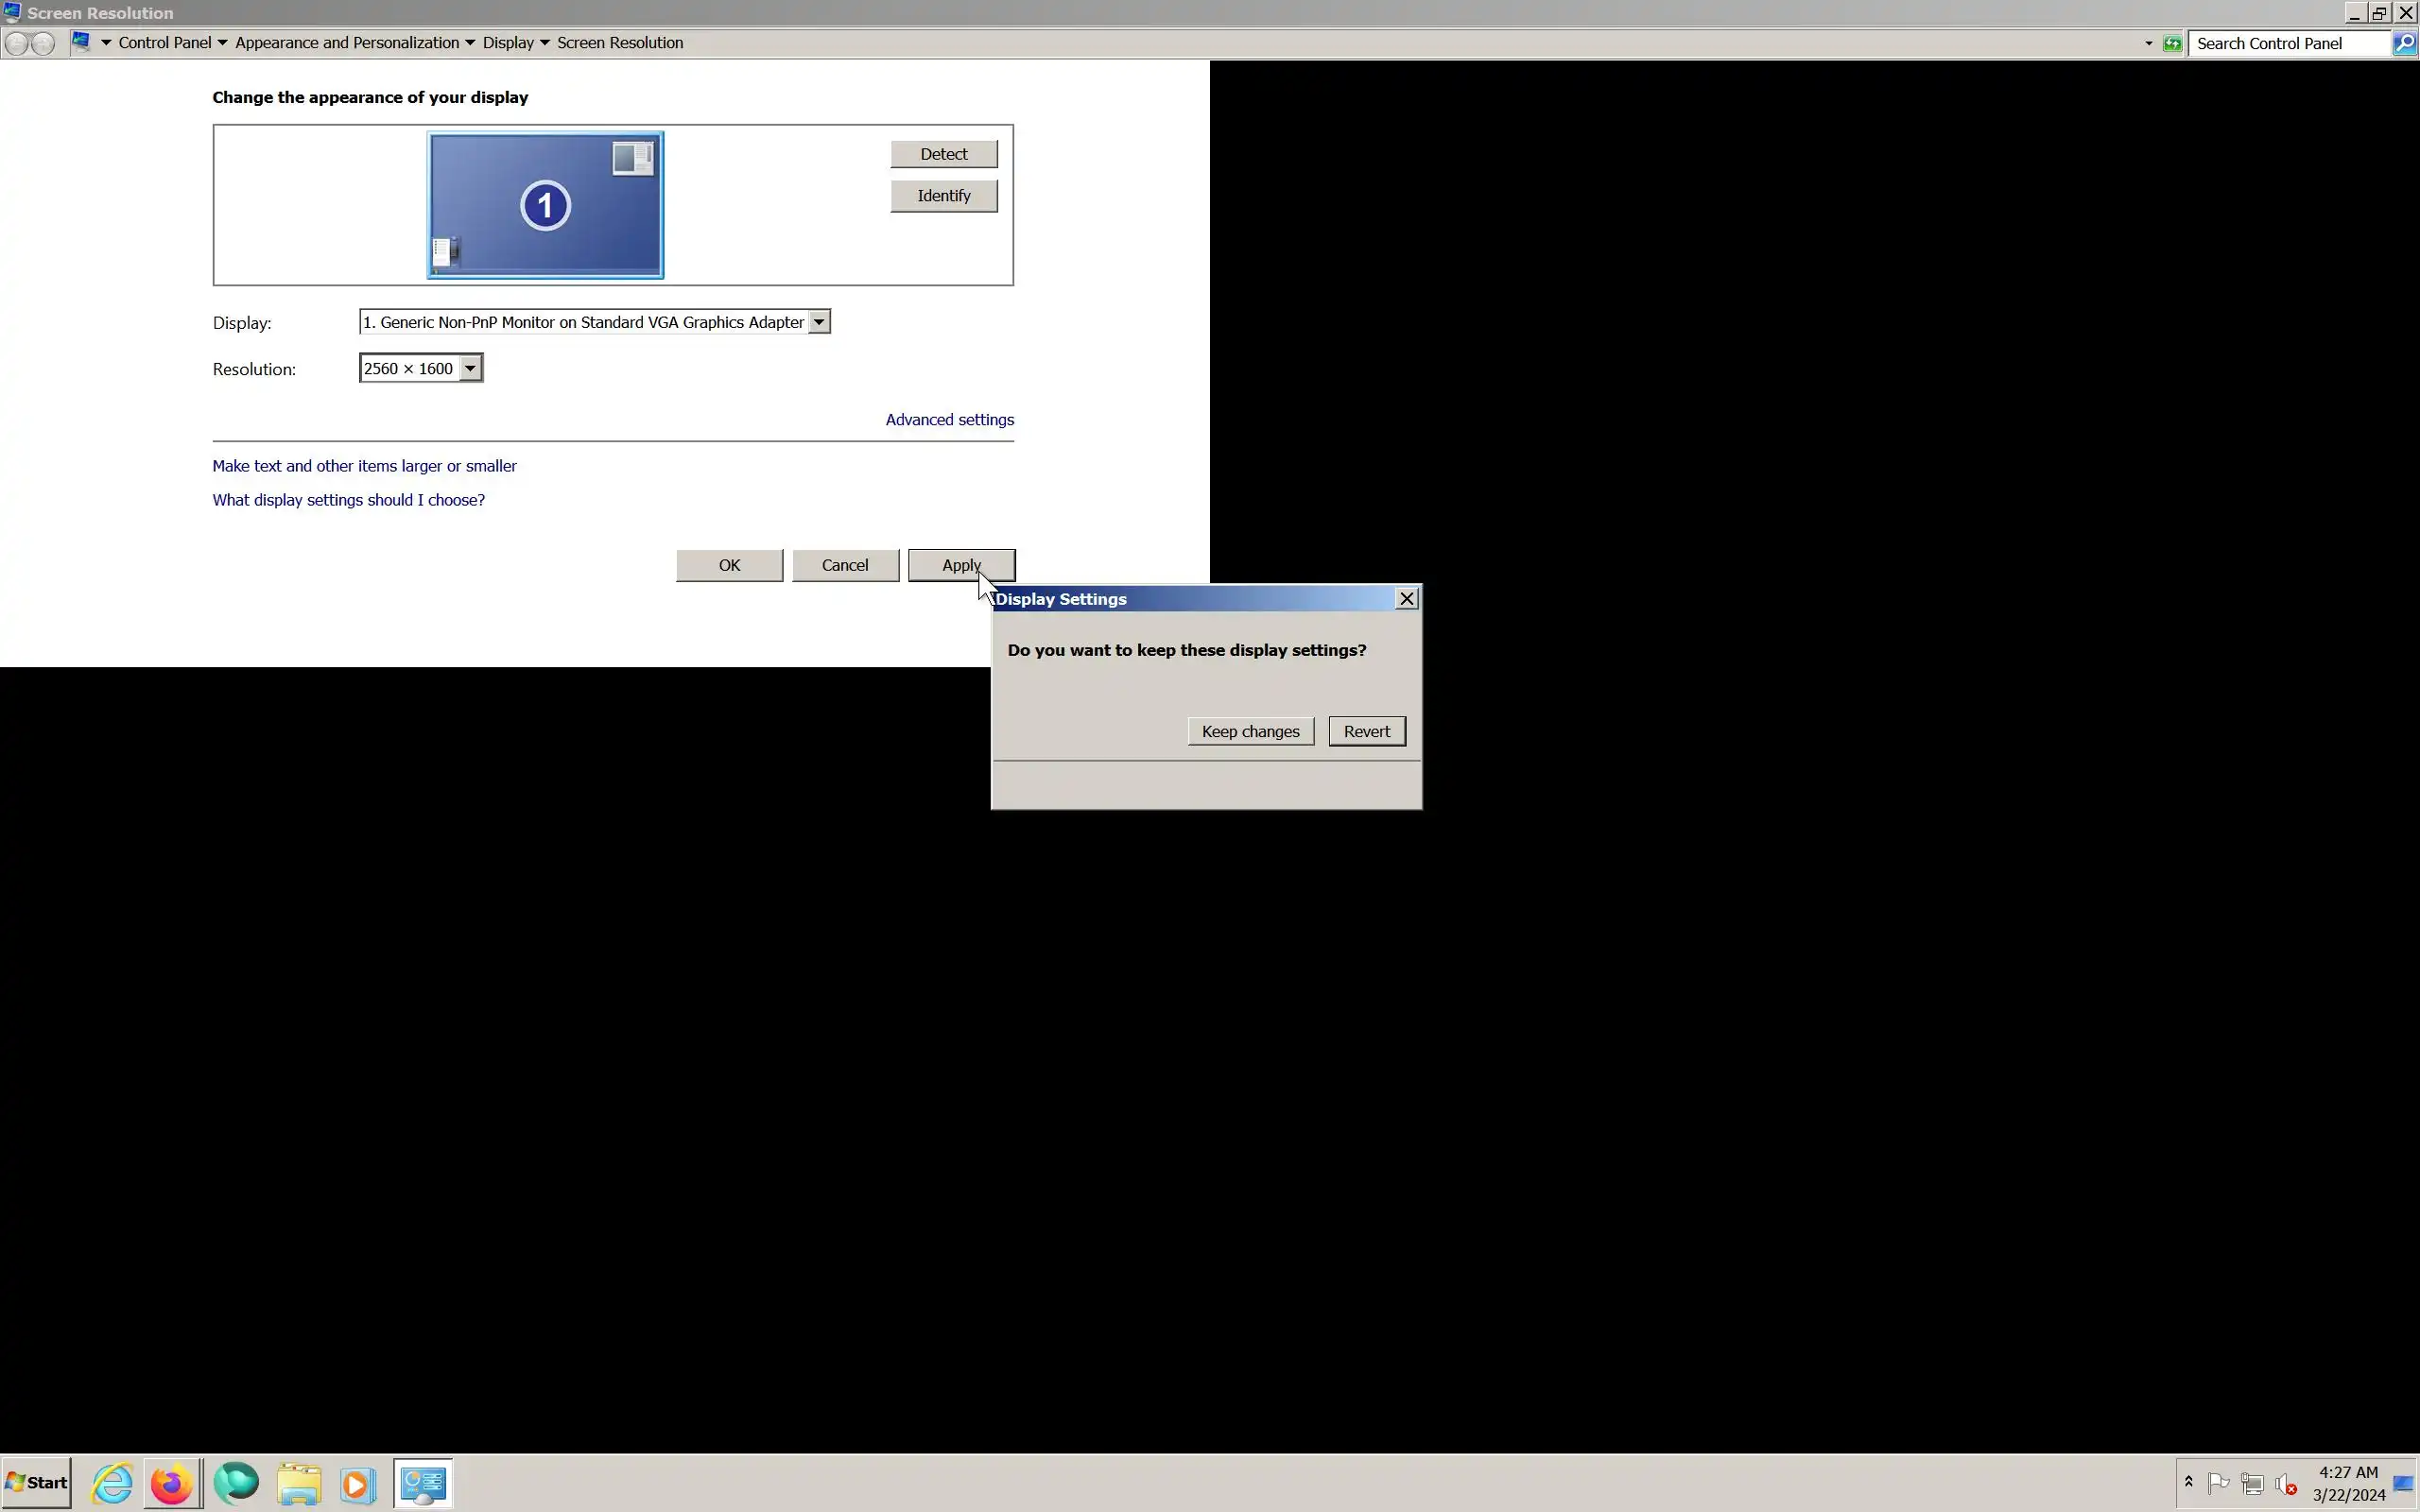This screenshot has width=2420, height=1512.
Task: Open Internet Explorer from the taskbar
Action: point(112,1482)
